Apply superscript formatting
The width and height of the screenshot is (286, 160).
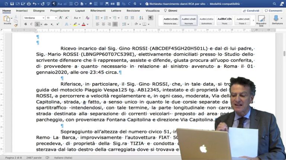pos(58,24)
